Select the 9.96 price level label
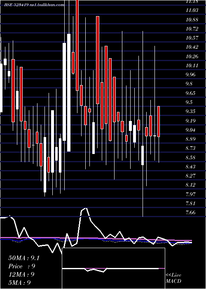Screen dimensions: 206x289 (x=191, y=75)
